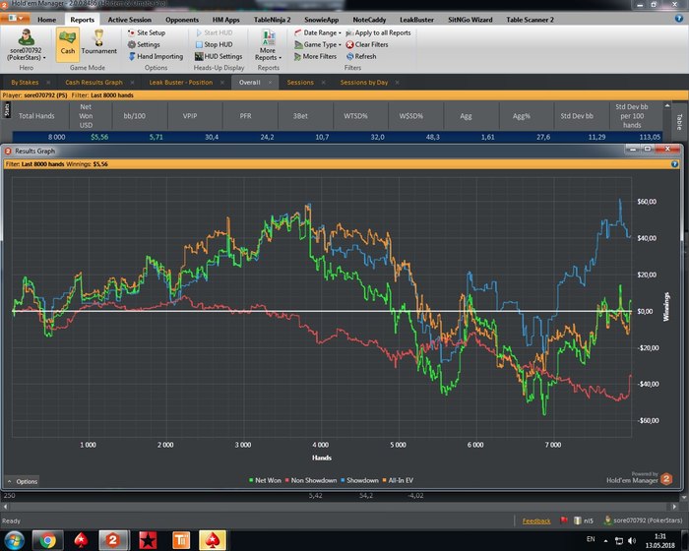The height and width of the screenshot is (551, 689).
Task: Open LeakBuster tab
Action: [416, 20]
